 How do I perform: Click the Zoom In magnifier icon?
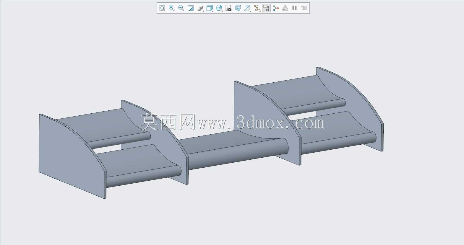pyautogui.click(x=171, y=8)
